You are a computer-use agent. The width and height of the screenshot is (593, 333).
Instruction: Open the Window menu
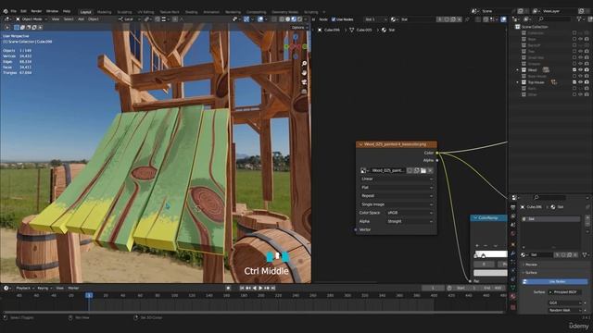coord(52,11)
